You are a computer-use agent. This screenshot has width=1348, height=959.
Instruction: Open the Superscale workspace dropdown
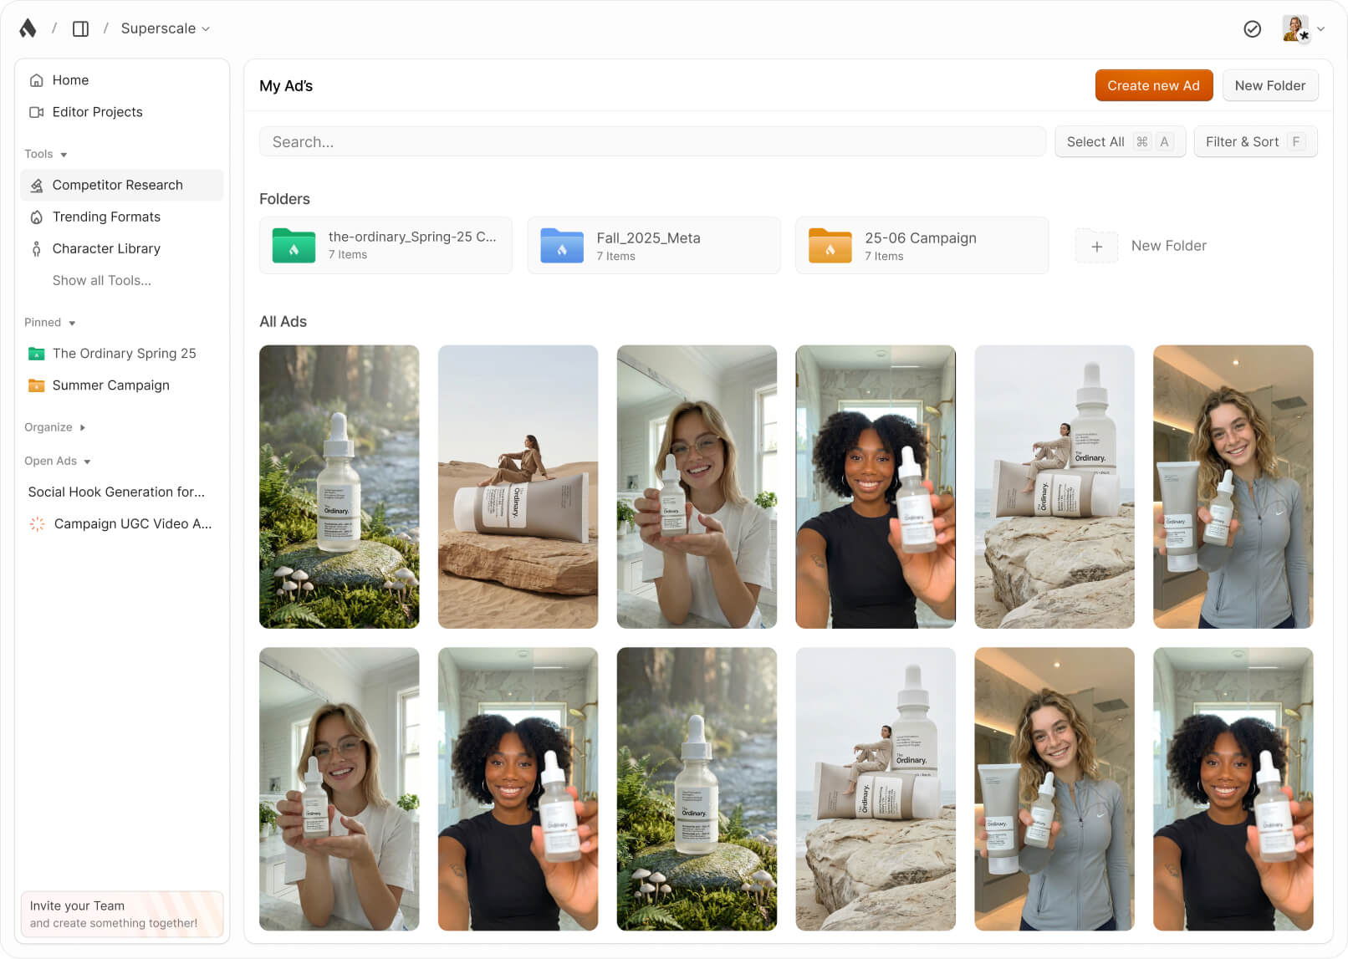(x=165, y=28)
